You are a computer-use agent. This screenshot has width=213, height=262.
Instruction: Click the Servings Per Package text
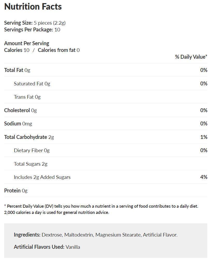32,30
